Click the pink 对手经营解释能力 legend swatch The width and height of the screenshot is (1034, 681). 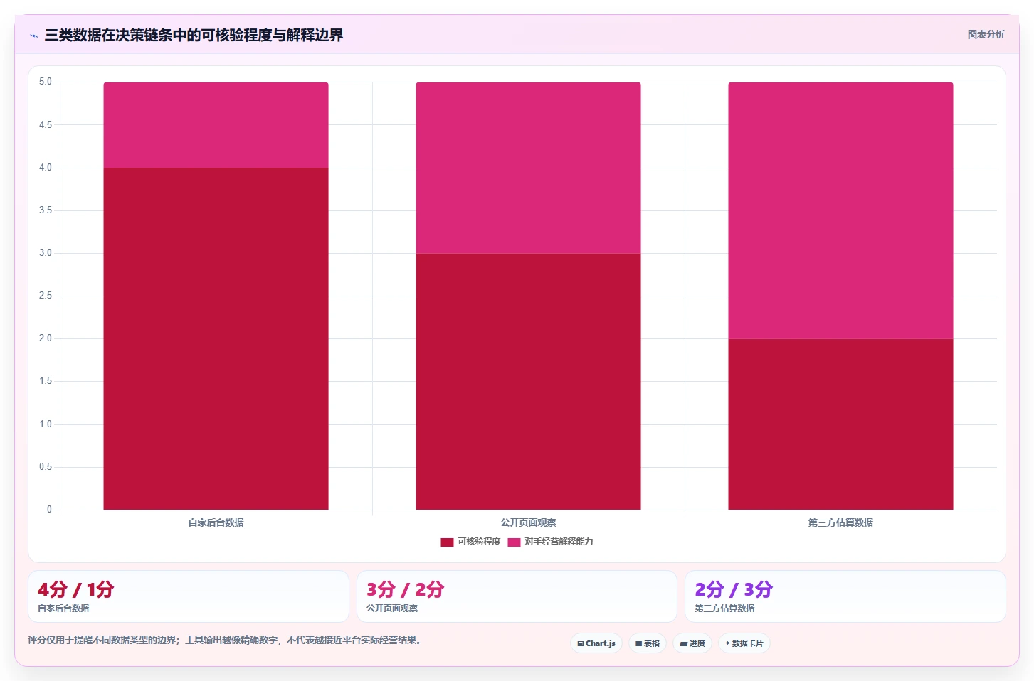click(x=514, y=542)
